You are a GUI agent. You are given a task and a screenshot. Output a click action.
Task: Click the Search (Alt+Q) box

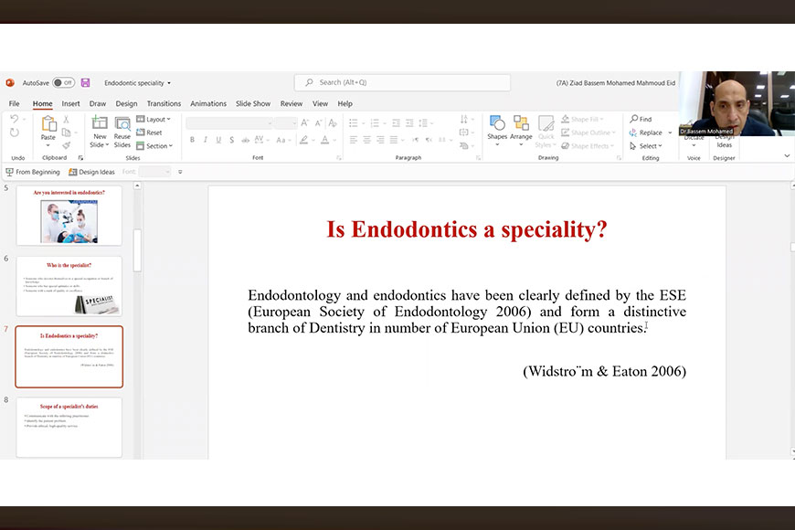pyautogui.click(x=402, y=82)
